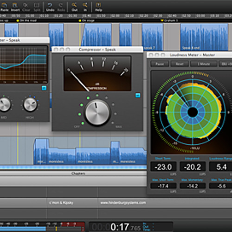Click the Max True Peak value -5.6
232x232 pixels.
221,186
